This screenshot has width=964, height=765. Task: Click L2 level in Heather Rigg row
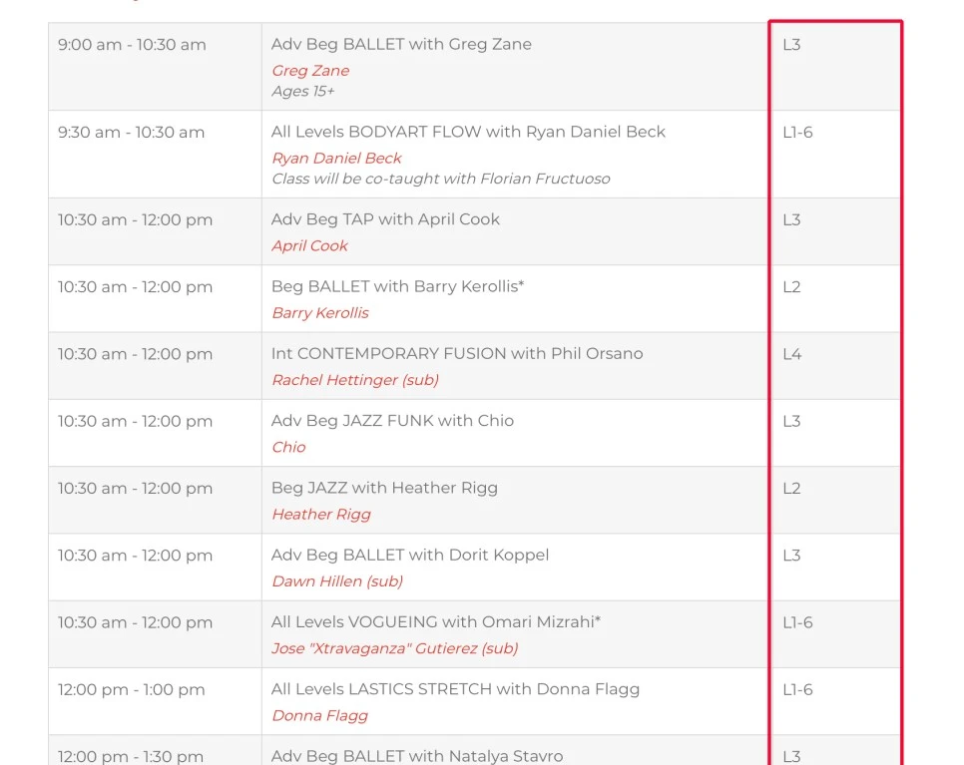tap(792, 488)
